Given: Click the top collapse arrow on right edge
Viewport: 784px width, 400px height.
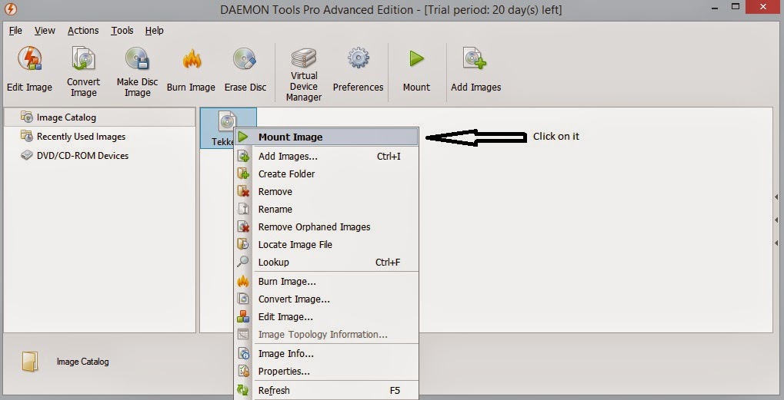Looking at the screenshot, I should tap(776, 197).
